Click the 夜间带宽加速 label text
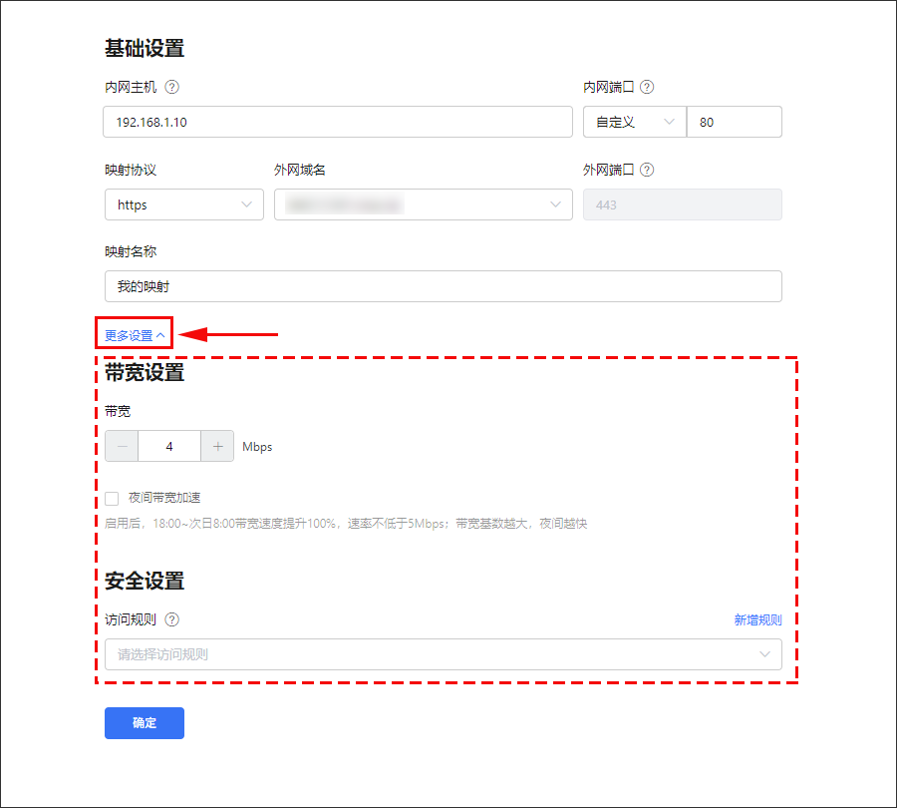897x808 pixels. (164, 498)
